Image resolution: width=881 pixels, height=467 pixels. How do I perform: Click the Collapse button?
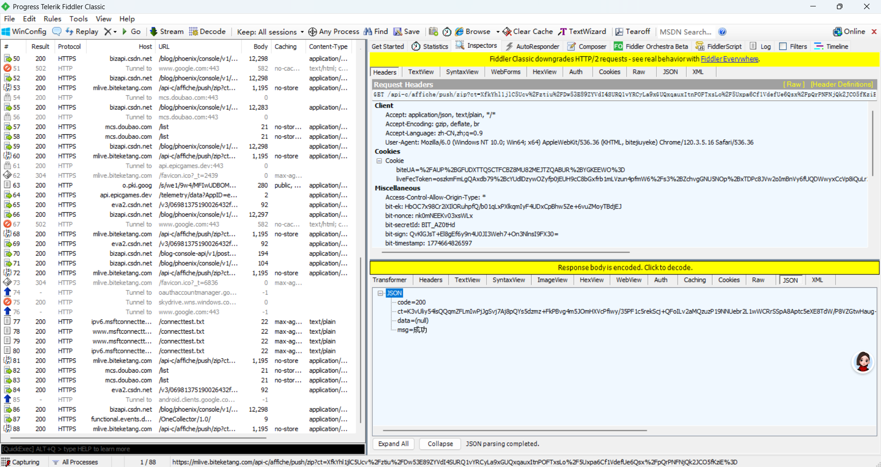(440, 444)
